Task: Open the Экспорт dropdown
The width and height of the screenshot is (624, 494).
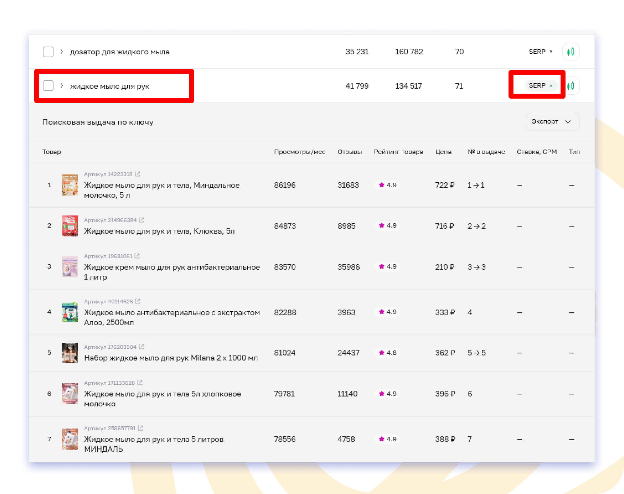Action: tap(552, 122)
